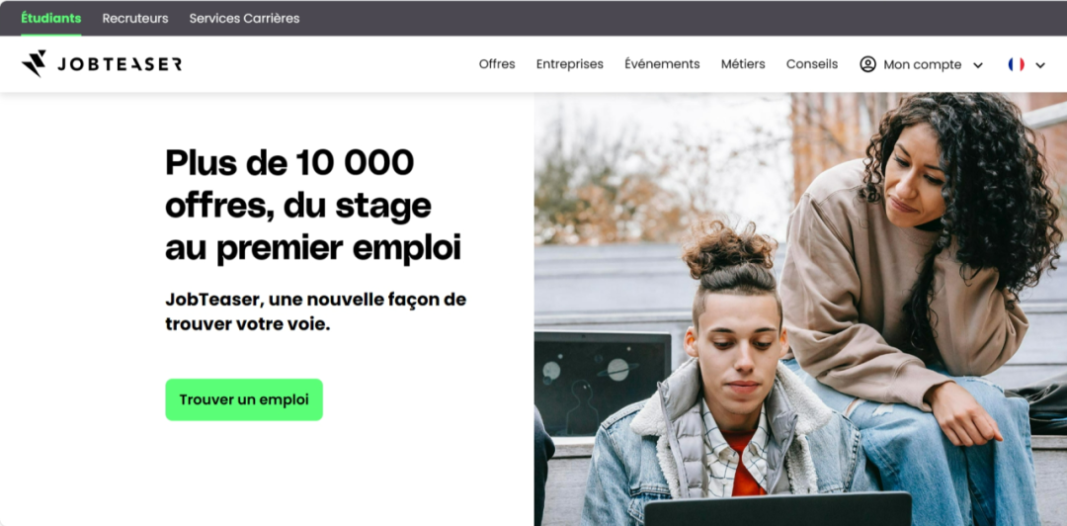The height and width of the screenshot is (526, 1067).
Task: Switch to the Étudiants tab
Action: (x=51, y=19)
